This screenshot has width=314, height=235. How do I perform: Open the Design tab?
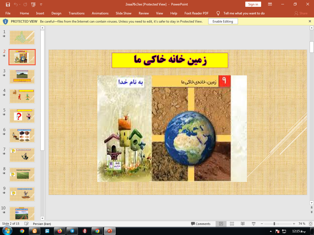[x=56, y=13]
